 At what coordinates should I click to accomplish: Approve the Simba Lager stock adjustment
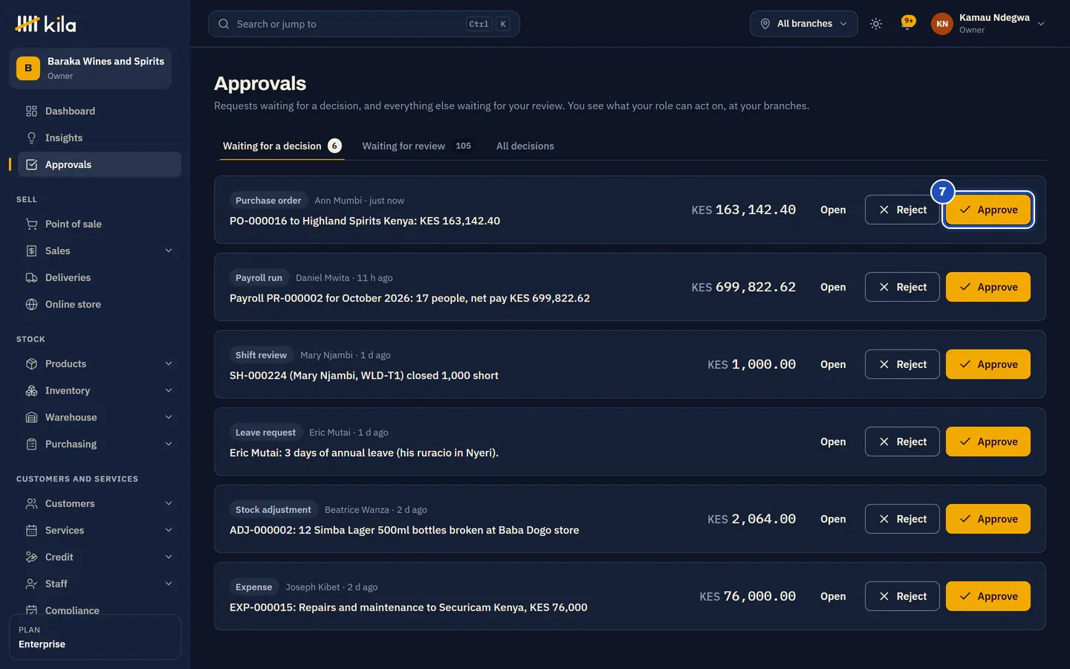coord(988,519)
